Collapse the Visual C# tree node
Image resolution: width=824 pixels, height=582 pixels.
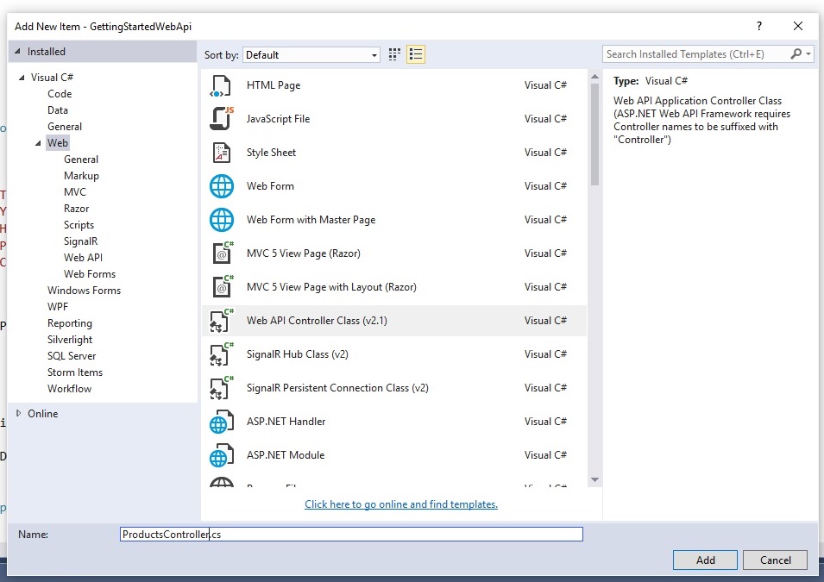(x=22, y=78)
